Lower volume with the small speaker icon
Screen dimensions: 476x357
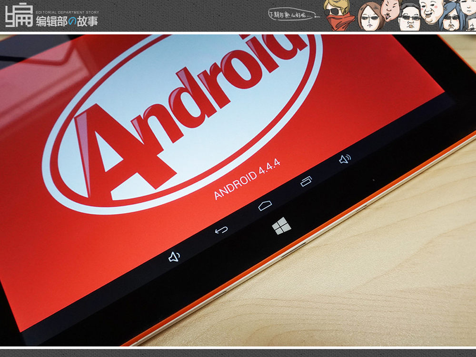pos(174,257)
